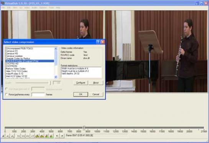
Task: Confirm codec selection with OK
Action: click(x=81, y=94)
